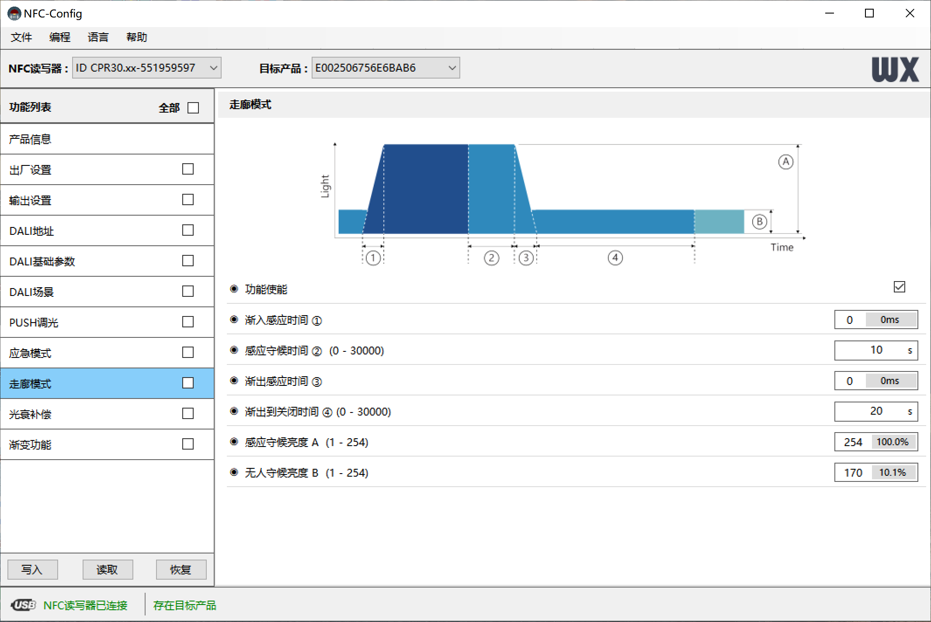The width and height of the screenshot is (931, 622).
Task: Open the 渐出感应时间 0ms dropdown
Action: click(x=890, y=381)
